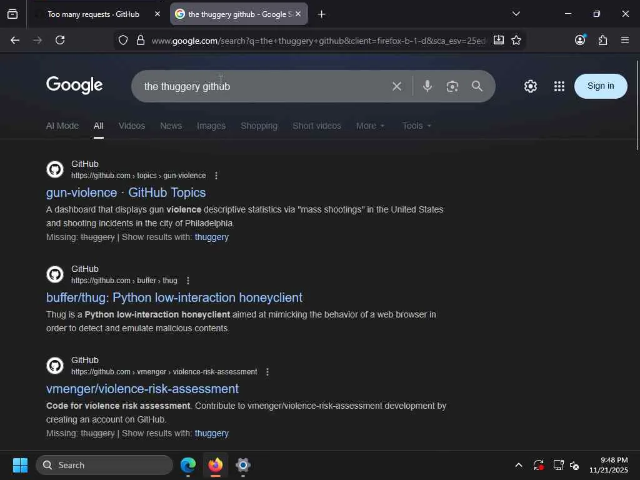This screenshot has width=640, height=480.
Task: Open Videos results
Action: pyautogui.click(x=132, y=126)
